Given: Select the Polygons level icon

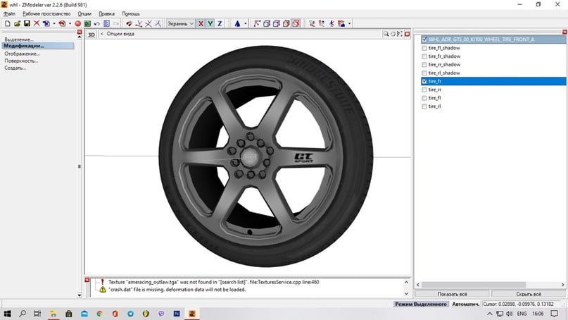Looking at the screenshot, I should point(148,23).
